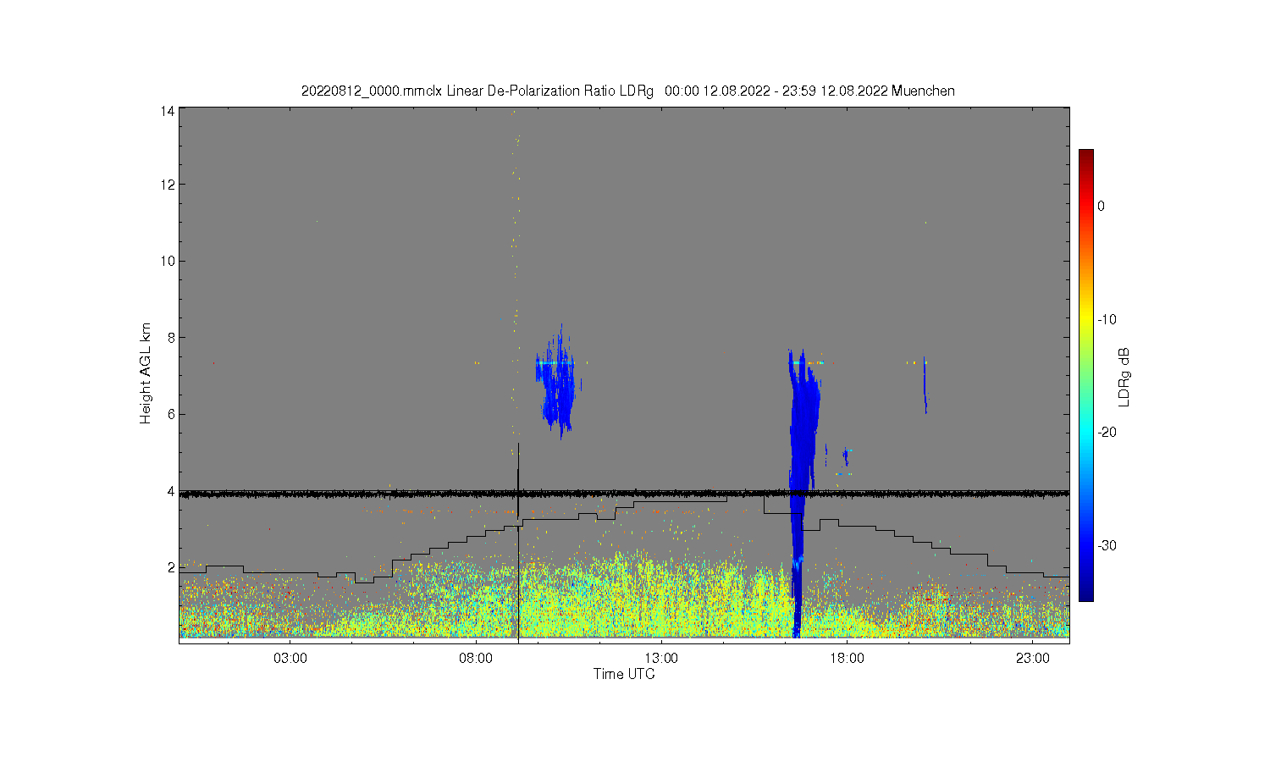Click the colorbar tick label -20
Image resolution: width=1270 pixels, height=762 pixels.
(x=1107, y=432)
